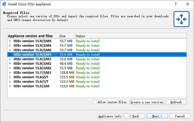Expand IOSv version 15.6(2)T row
Viewport: 194px width, 122px height.
click(10, 77)
